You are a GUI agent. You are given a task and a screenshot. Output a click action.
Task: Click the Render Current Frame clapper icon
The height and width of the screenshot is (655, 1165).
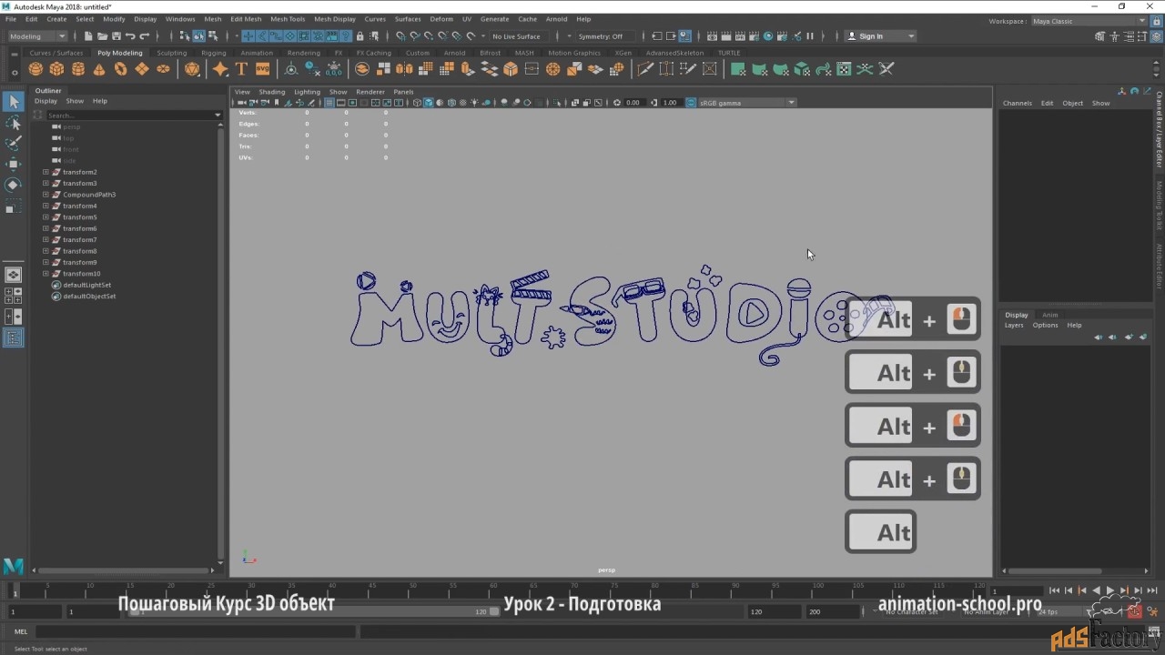pos(725,36)
